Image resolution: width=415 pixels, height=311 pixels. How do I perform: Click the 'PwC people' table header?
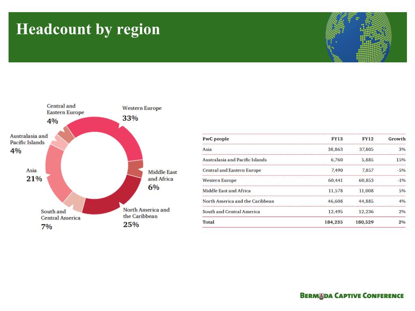click(216, 139)
